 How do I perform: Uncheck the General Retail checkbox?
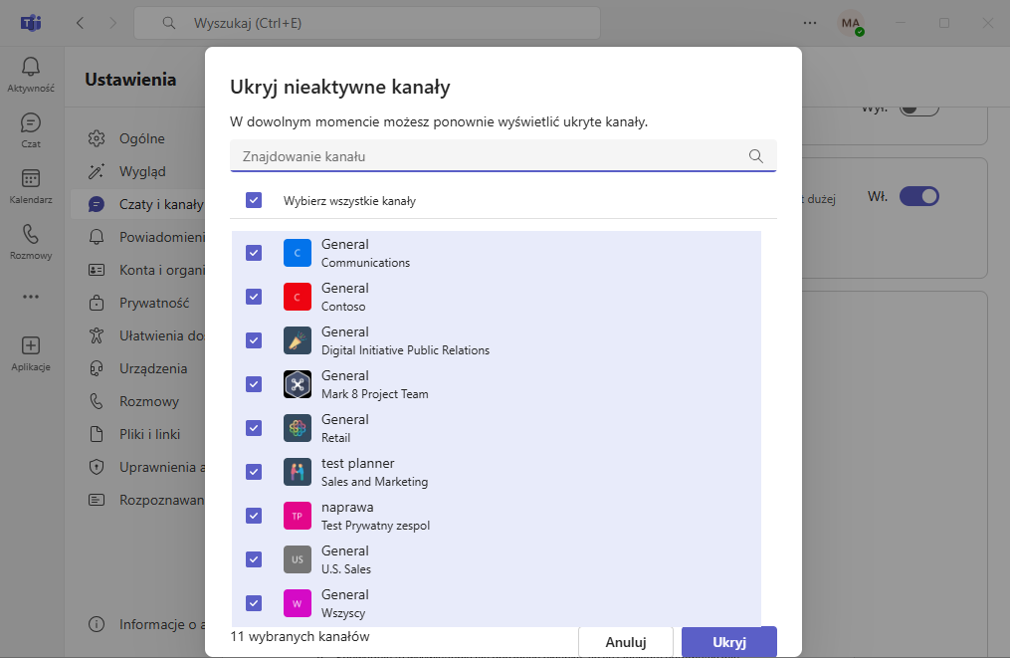click(254, 429)
